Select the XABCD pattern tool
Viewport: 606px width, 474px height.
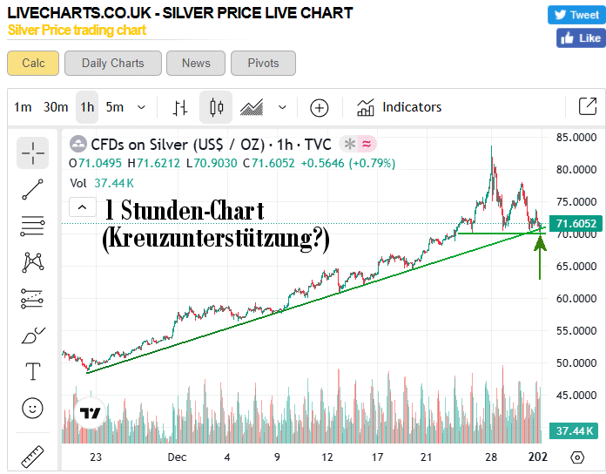(33, 261)
